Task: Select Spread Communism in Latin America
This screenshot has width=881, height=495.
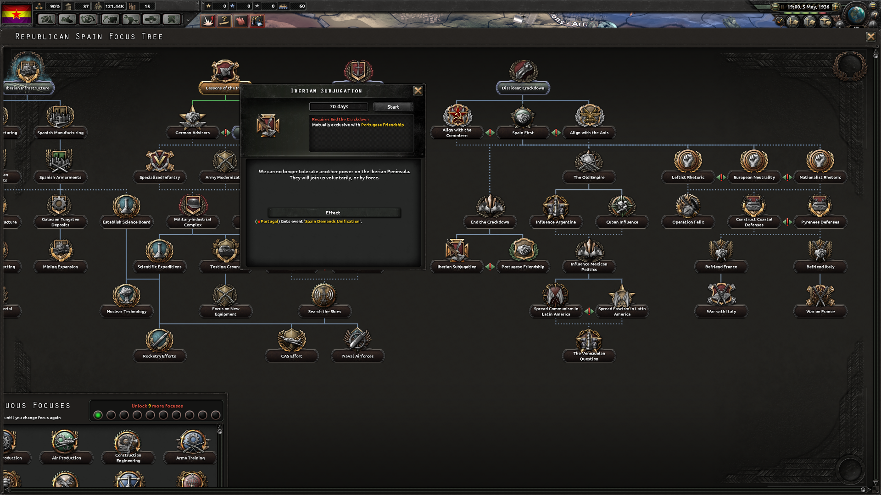Action: pos(556,300)
